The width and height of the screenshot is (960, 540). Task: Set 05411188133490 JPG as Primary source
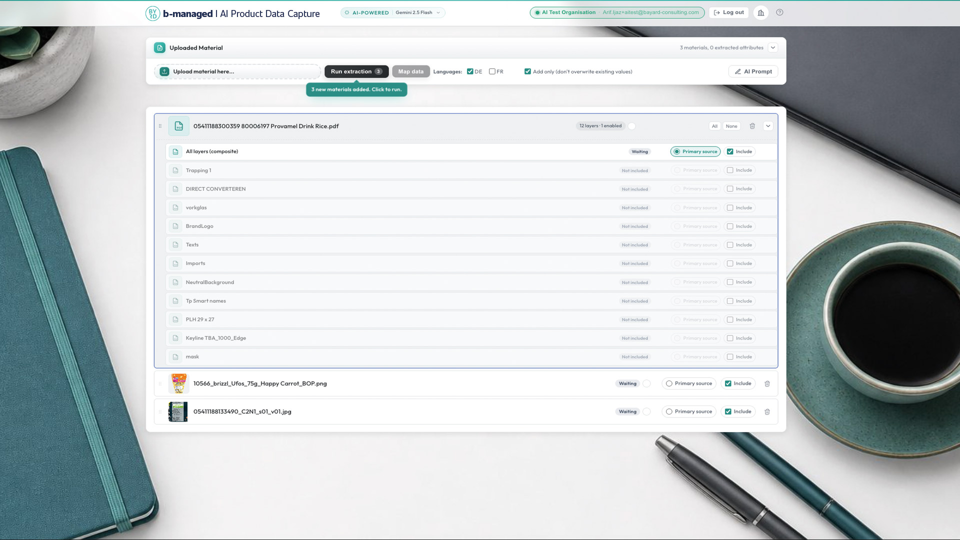click(x=689, y=411)
